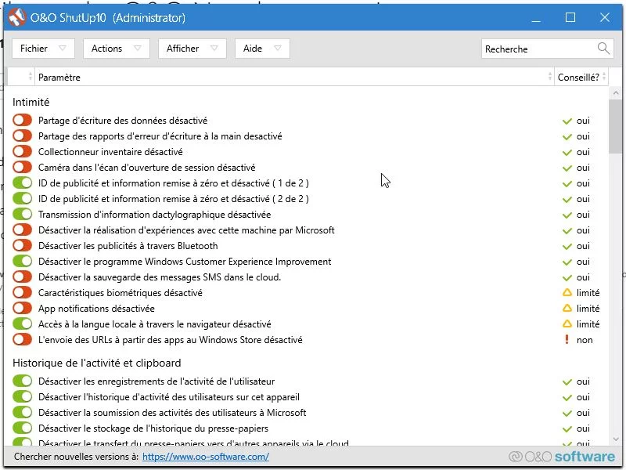The height and width of the screenshot is (470, 626).
Task: Open the Aide menu
Action: click(262, 49)
